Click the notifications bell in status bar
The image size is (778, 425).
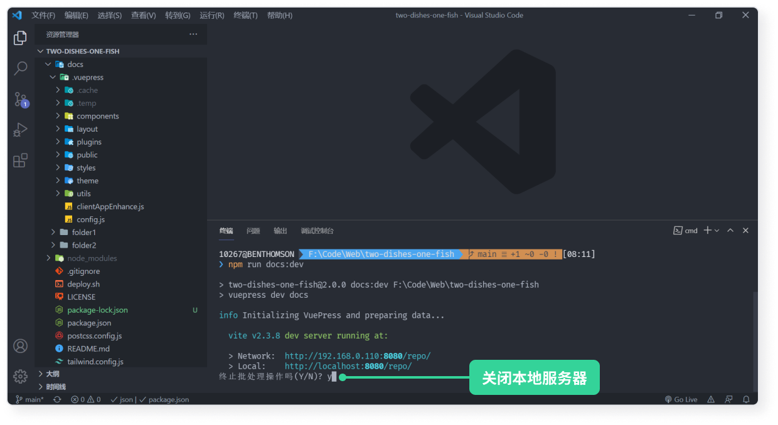(747, 399)
